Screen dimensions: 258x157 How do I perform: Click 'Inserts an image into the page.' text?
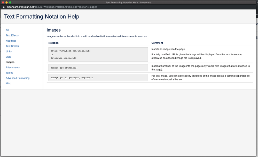pos(168,49)
